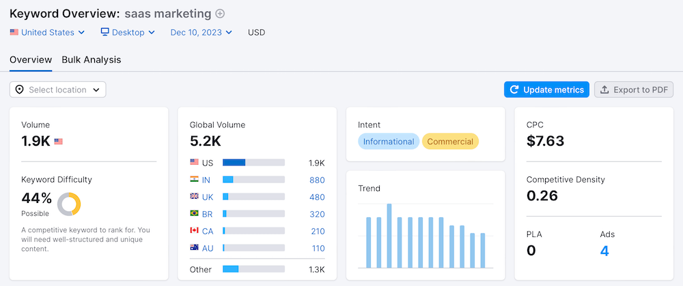
Task: Click the Australia flag icon in Global Volume
Action: click(x=195, y=248)
